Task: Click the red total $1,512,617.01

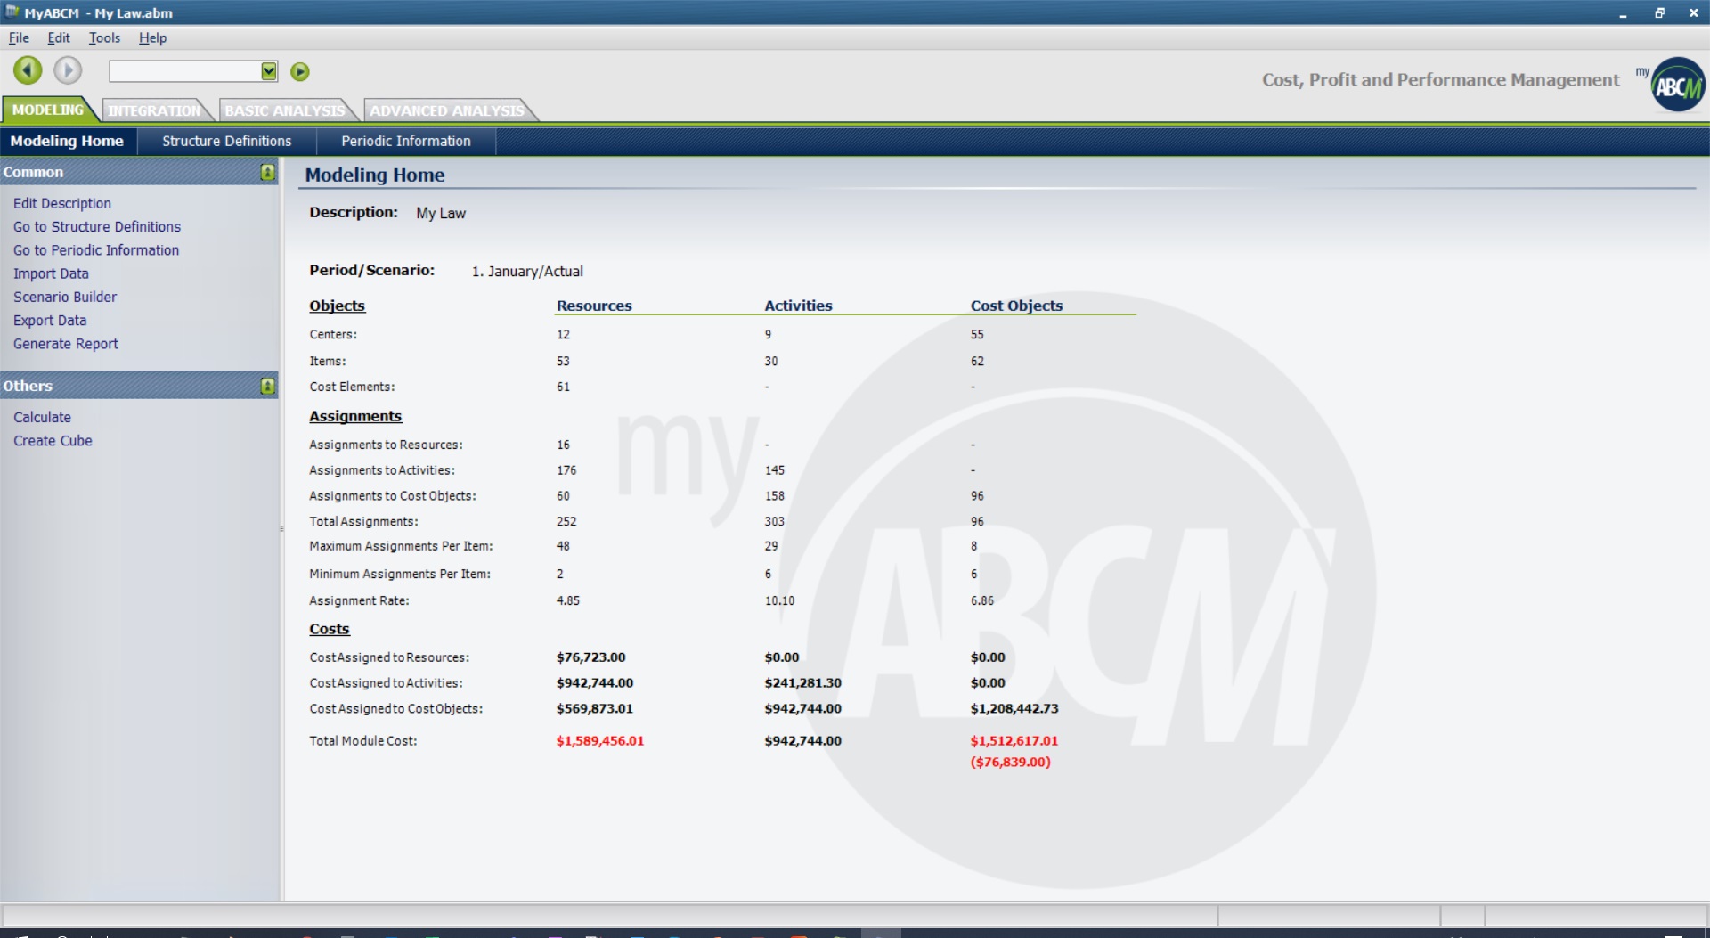Action: pyautogui.click(x=1014, y=740)
